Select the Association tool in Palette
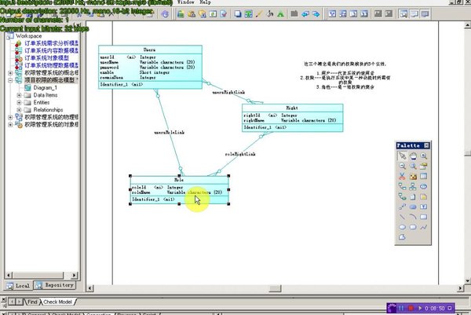 (424, 186)
